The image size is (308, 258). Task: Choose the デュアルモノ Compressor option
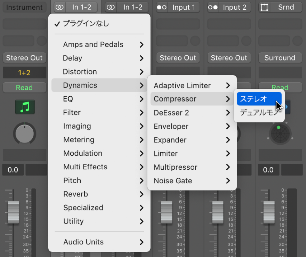click(x=259, y=113)
